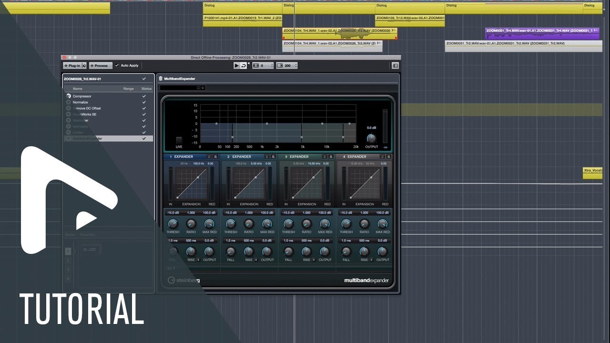The width and height of the screenshot is (610, 343).
Task: Click band 2 RISE knob
Action: (249, 251)
